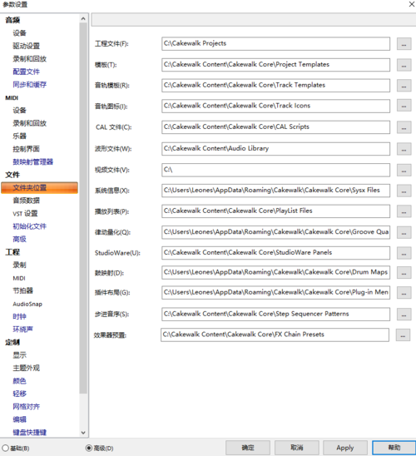Viewport: 416px width, 456px height.
Task: Select 文件夹位置 category
Action: (x=40, y=187)
